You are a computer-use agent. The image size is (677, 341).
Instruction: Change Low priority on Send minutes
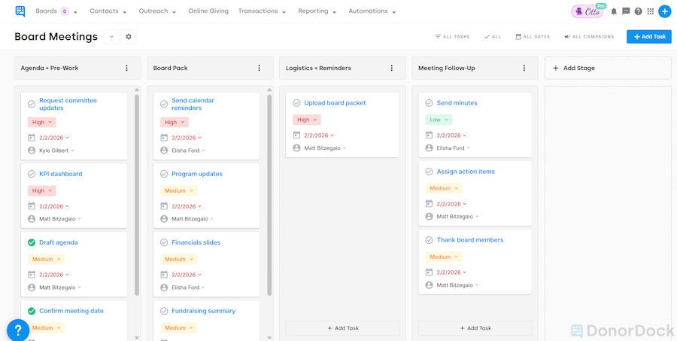[x=439, y=120]
